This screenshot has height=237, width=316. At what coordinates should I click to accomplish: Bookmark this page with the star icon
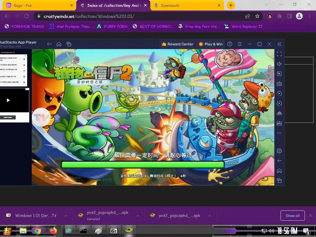tap(257, 16)
